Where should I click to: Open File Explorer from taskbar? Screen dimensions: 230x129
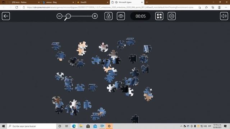click(x=81, y=126)
